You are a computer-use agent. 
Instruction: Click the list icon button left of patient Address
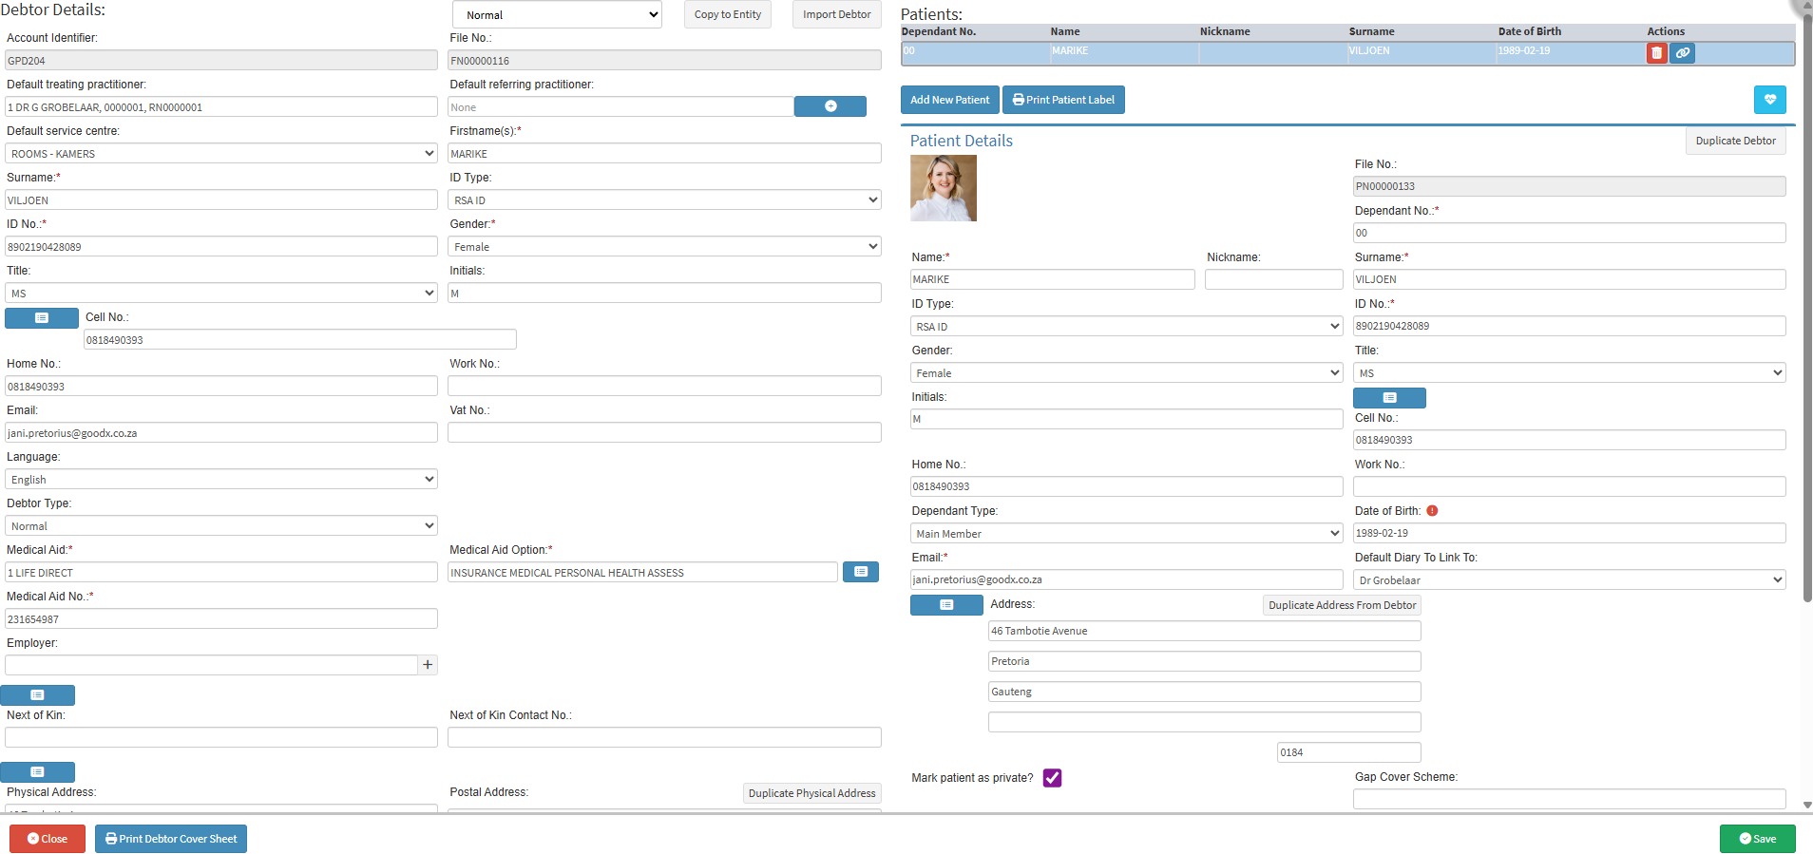point(945,605)
